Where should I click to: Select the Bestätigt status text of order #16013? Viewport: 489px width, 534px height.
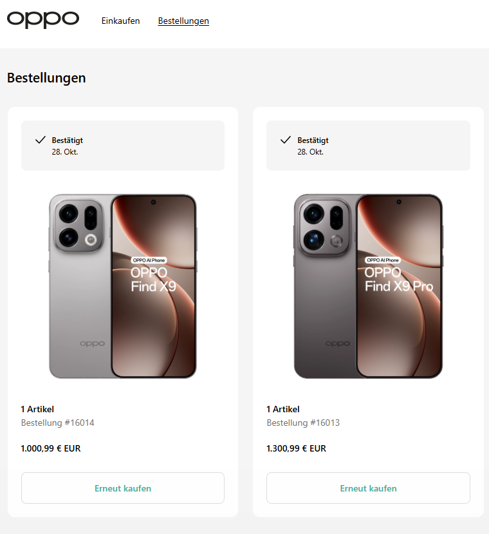[313, 140]
